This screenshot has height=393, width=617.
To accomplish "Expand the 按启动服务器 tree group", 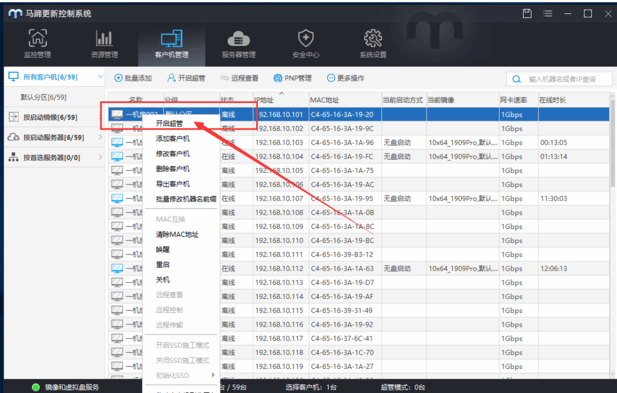I will tap(100, 137).
